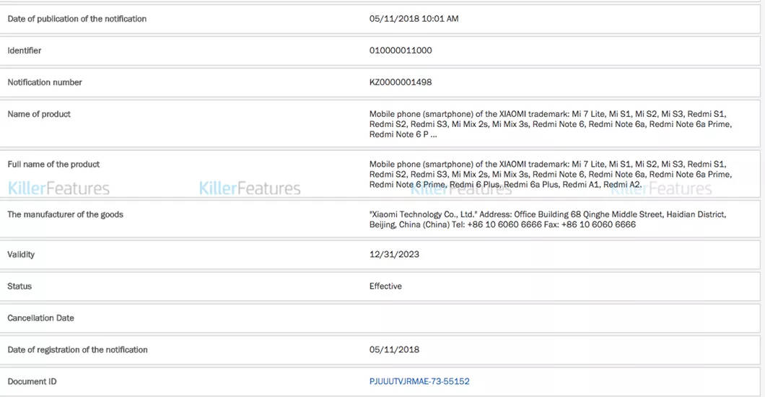765x397 pixels.
Task: Click the Status row label
Action: pos(19,287)
